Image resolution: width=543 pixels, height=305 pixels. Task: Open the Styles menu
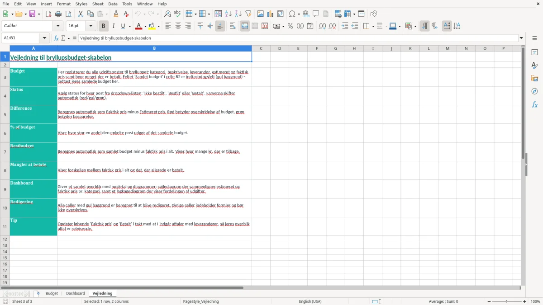(81, 4)
